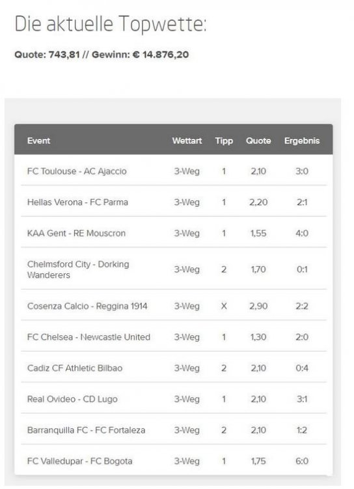The image size is (354, 489).
Task: Select Cadiz CF Athletic Bilbao event
Action: coord(75,368)
